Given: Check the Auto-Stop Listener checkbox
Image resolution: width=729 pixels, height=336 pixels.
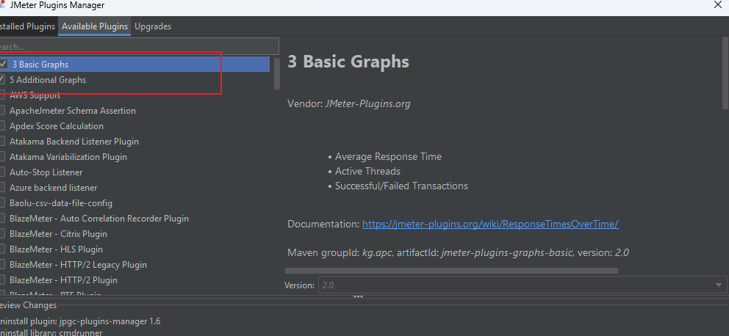Looking at the screenshot, I should (x=2, y=172).
